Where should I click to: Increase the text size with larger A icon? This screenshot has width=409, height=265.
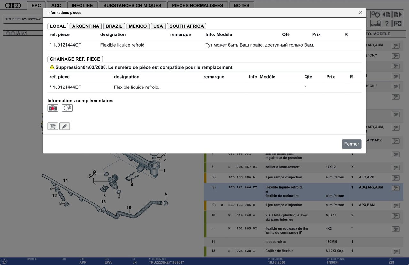coord(19,33)
